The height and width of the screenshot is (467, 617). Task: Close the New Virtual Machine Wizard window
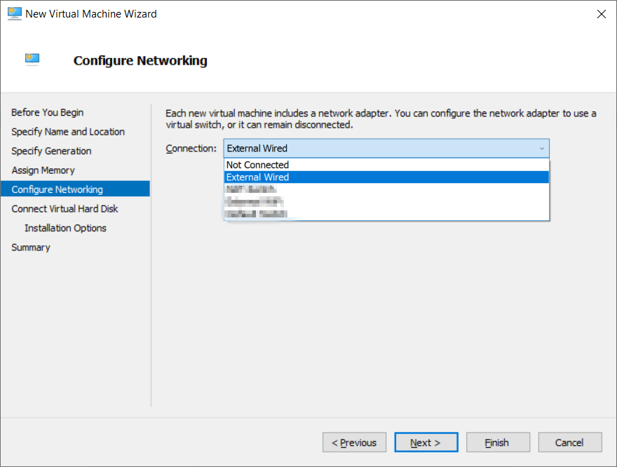[x=601, y=14]
